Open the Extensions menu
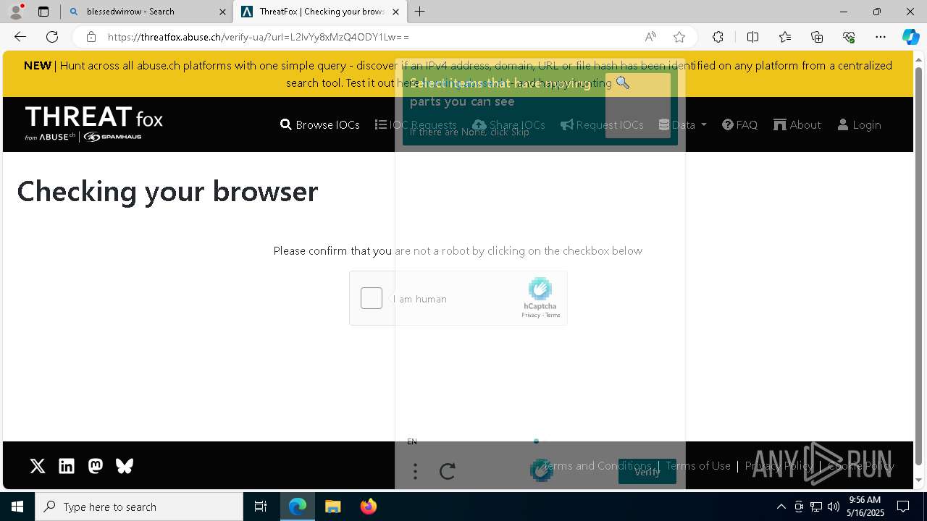Image resolution: width=927 pixels, height=521 pixels. [x=718, y=37]
